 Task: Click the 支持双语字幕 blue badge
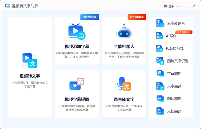pyautogui.click(x=90, y=17)
